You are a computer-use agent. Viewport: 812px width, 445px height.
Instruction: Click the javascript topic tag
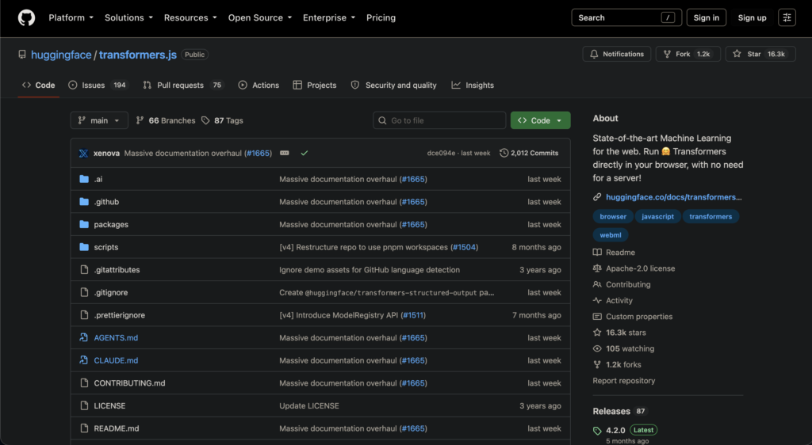pos(657,216)
